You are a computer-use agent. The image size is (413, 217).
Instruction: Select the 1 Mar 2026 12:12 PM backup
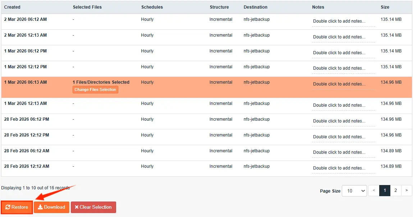[26, 67]
